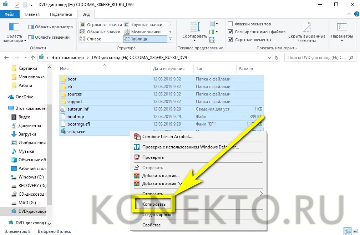Viewport: 360px width, 235px height.
Task: Expand the address bar history dropdown
Action: (x=269, y=58)
